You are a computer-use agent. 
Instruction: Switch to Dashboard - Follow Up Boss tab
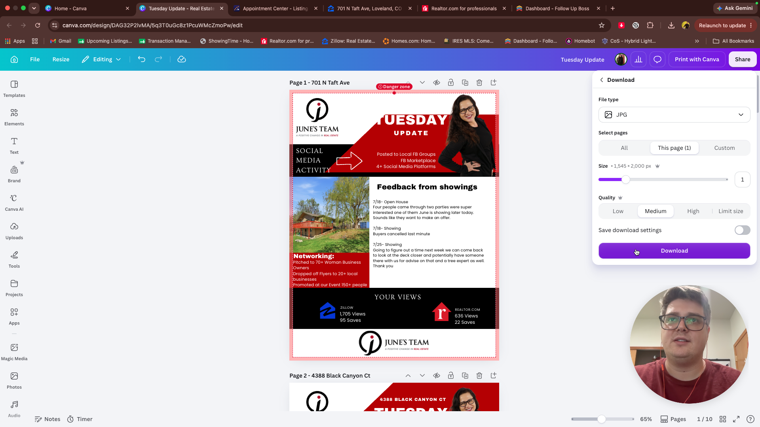[558, 8]
